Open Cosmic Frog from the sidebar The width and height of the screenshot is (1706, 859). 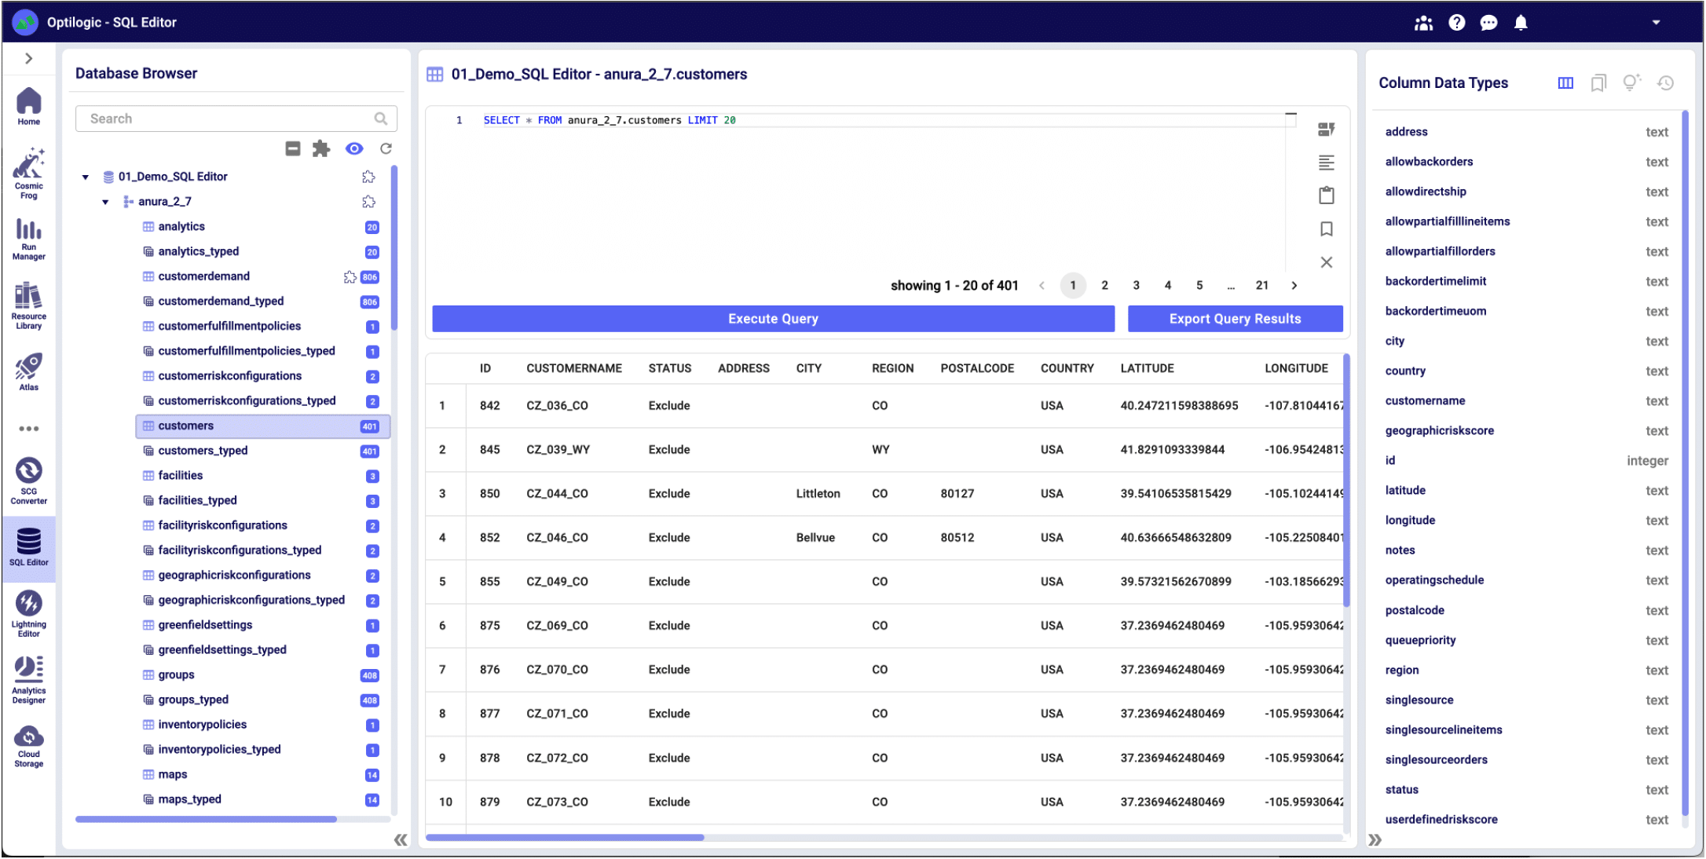[x=28, y=173]
